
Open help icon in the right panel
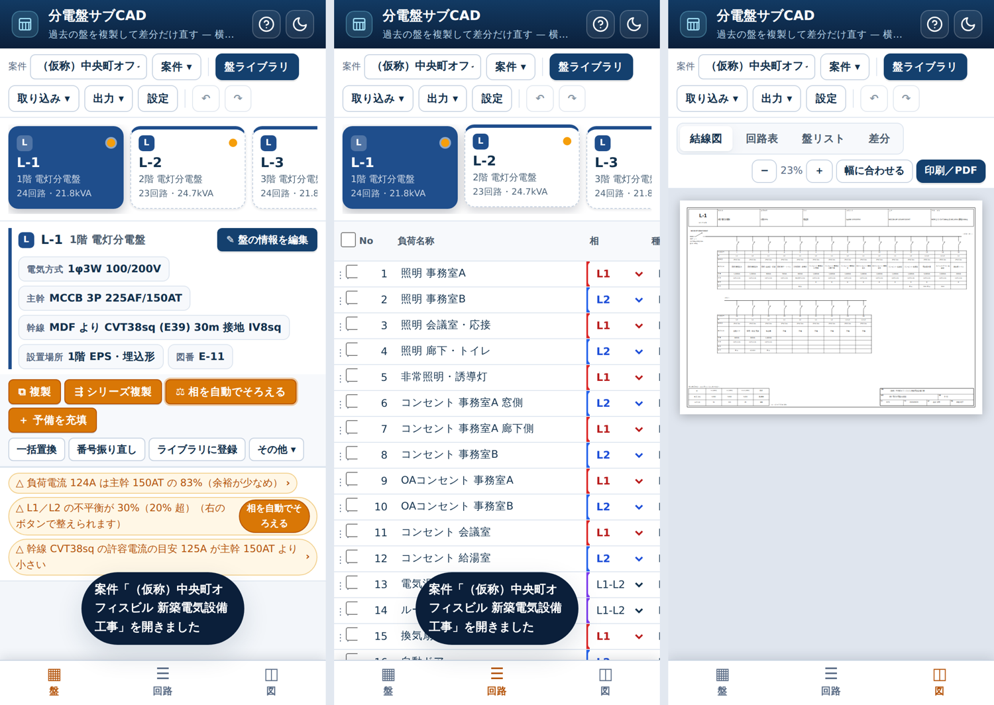click(x=934, y=25)
